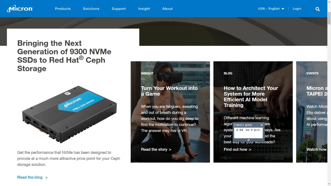
Task: Open the Insight menu
Action: click(x=144, y=9)
